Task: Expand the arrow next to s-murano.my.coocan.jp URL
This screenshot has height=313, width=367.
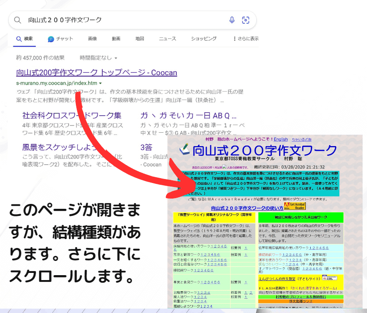Action: click(x=100, y=83)
